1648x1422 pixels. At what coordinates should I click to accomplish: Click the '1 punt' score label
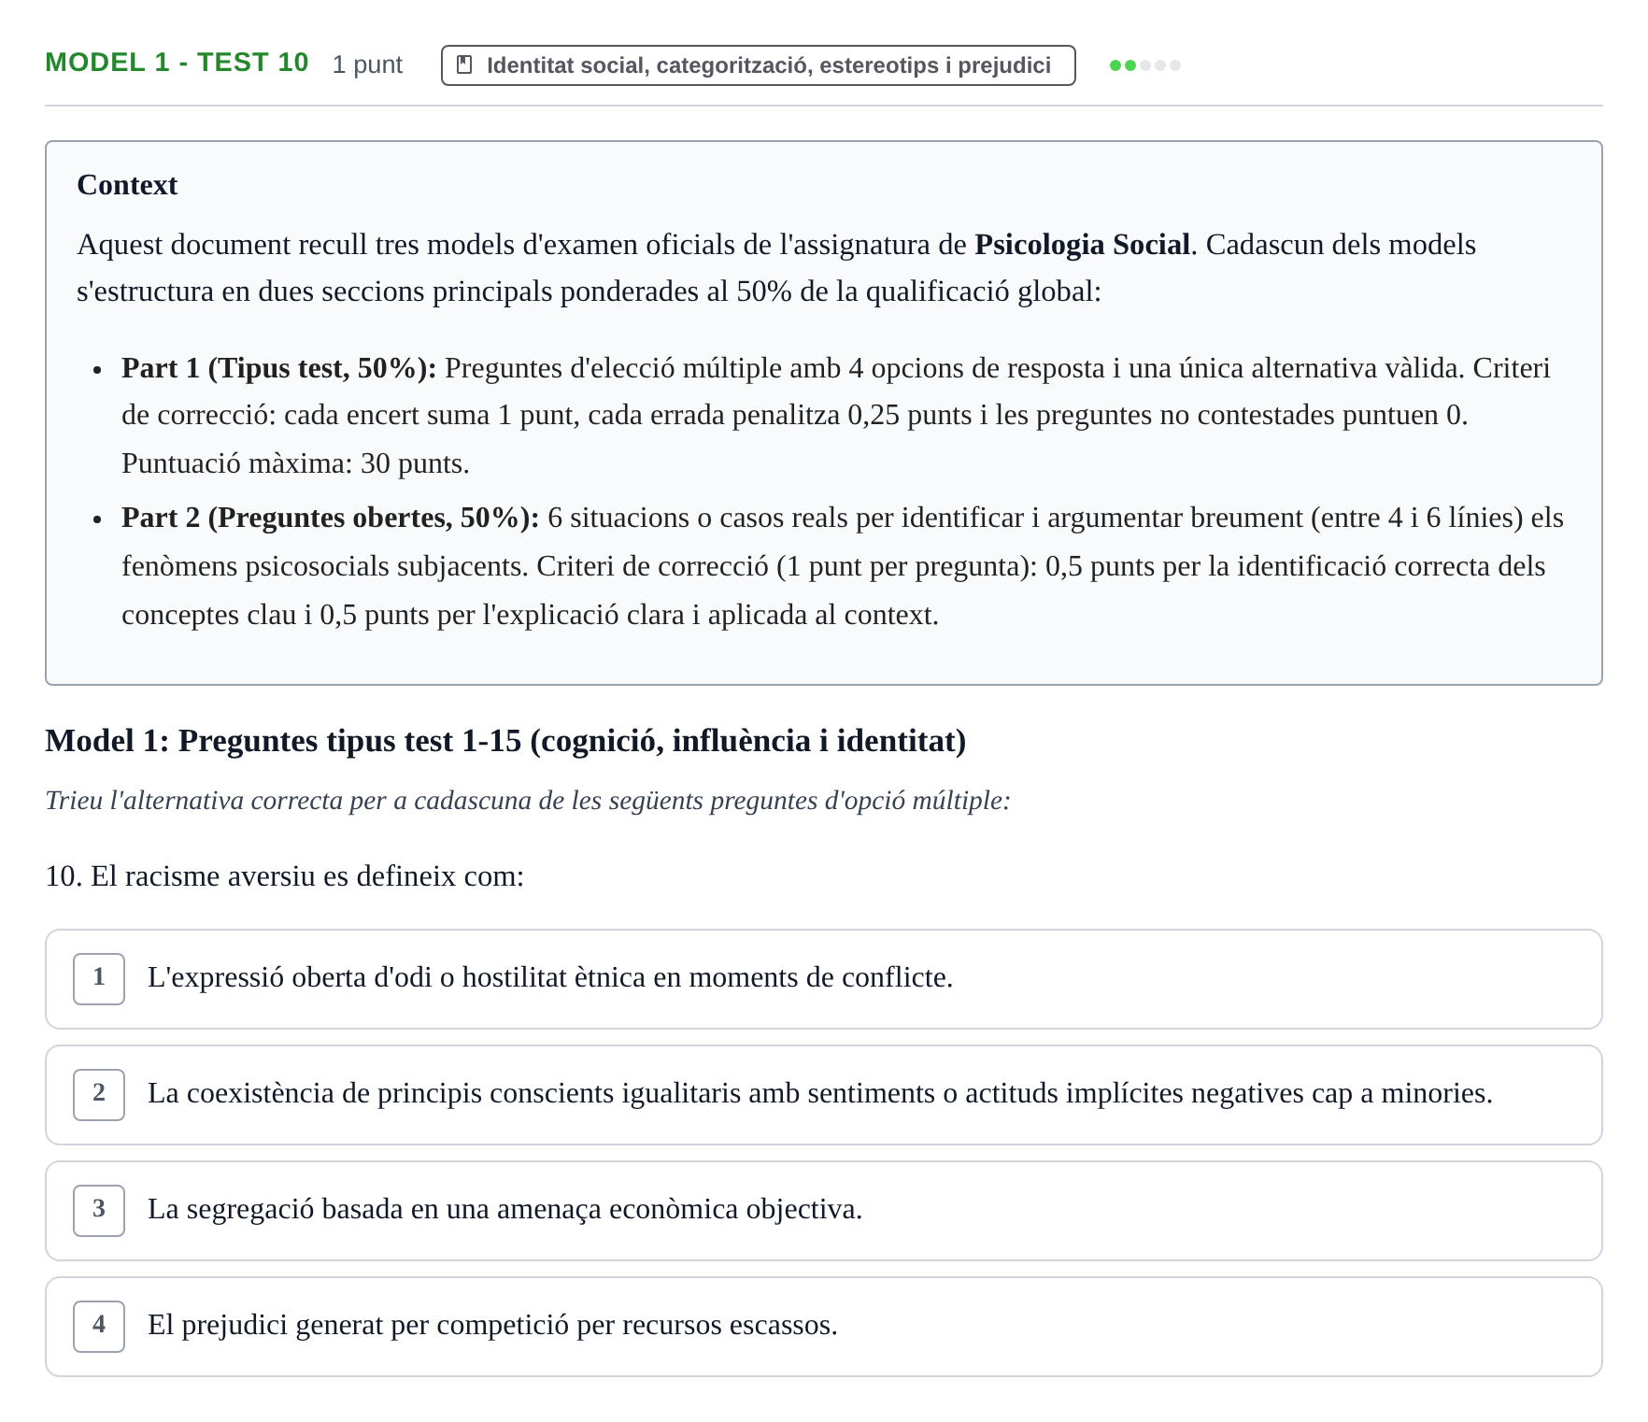367,64
